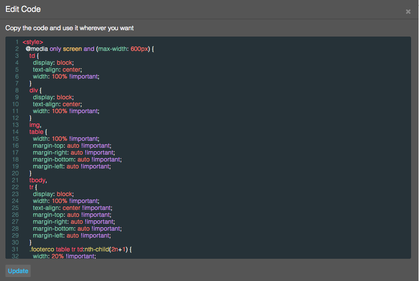Click 'text-align: center;' on line 10

[x=57, y=104]
